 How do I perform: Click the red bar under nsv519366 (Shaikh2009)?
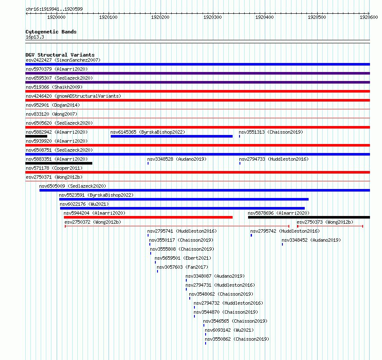pos(197,91)
